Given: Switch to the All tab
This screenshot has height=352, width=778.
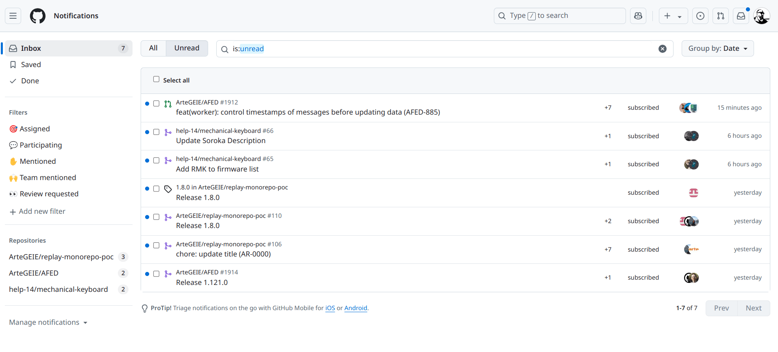Looking at the screenshot, I should [x=153, y=48].
